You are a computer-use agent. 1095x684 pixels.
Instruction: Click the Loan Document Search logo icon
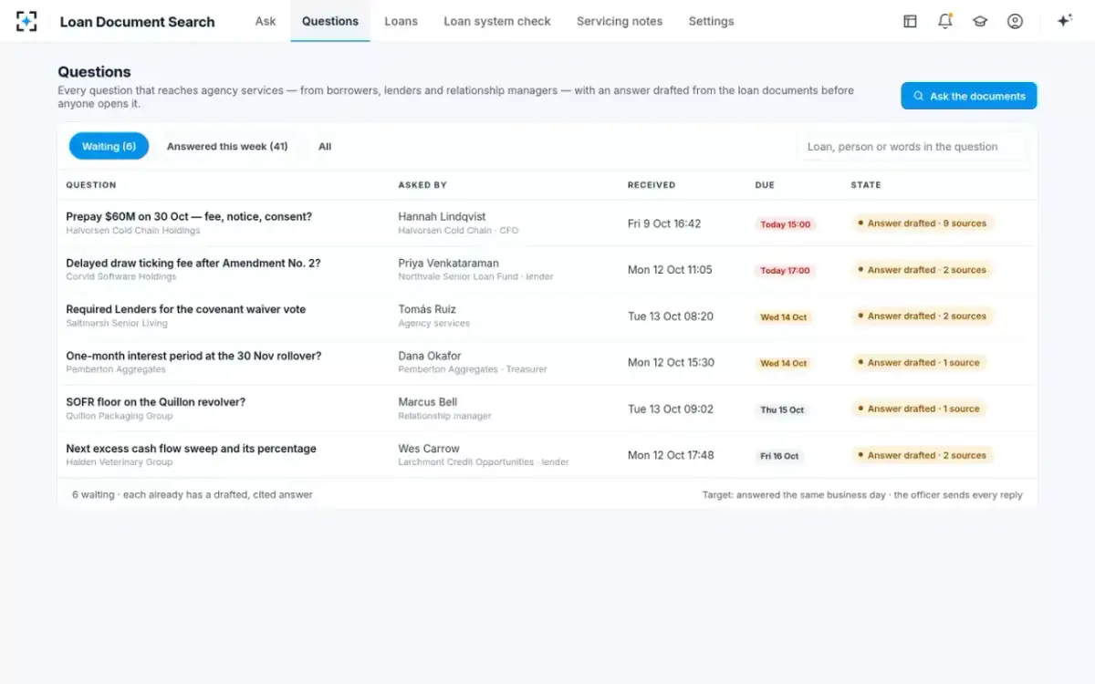click(26, 21)
